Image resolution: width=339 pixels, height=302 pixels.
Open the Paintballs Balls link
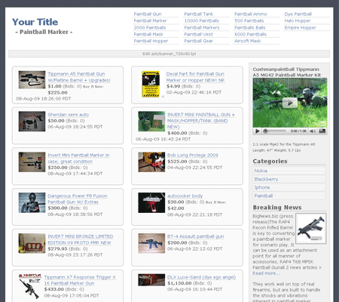click(x=249, y=27)
